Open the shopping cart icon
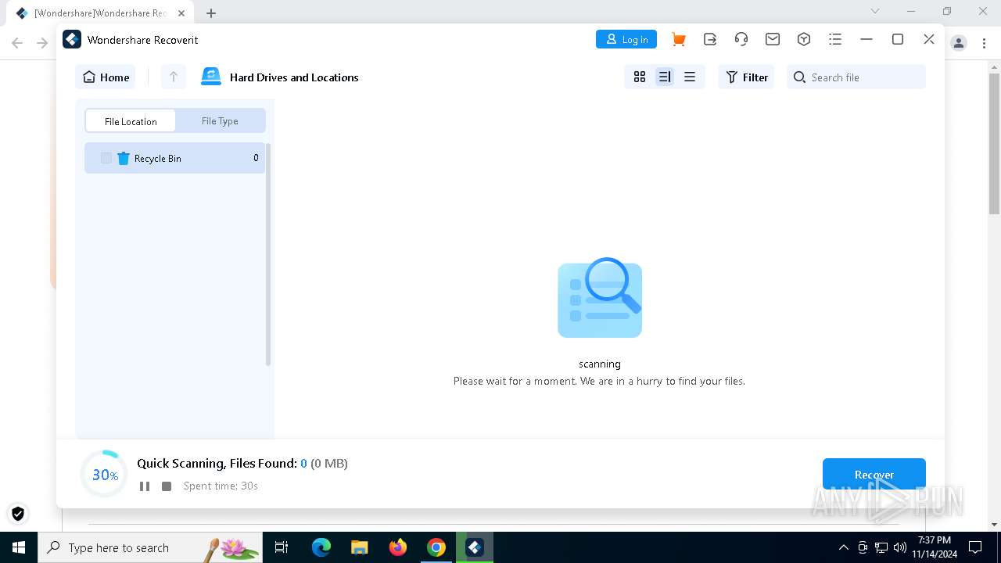The height and width of the screenshot is (563, 1001). tap(679, 39)
